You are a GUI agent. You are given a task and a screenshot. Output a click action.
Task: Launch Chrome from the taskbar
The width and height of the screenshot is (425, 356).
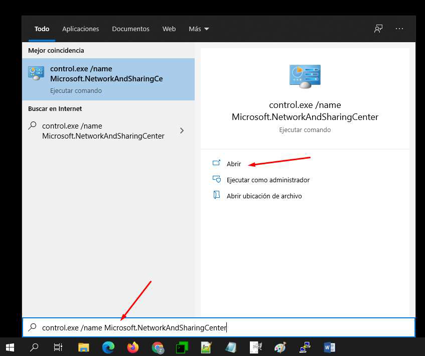pos(158,347)
